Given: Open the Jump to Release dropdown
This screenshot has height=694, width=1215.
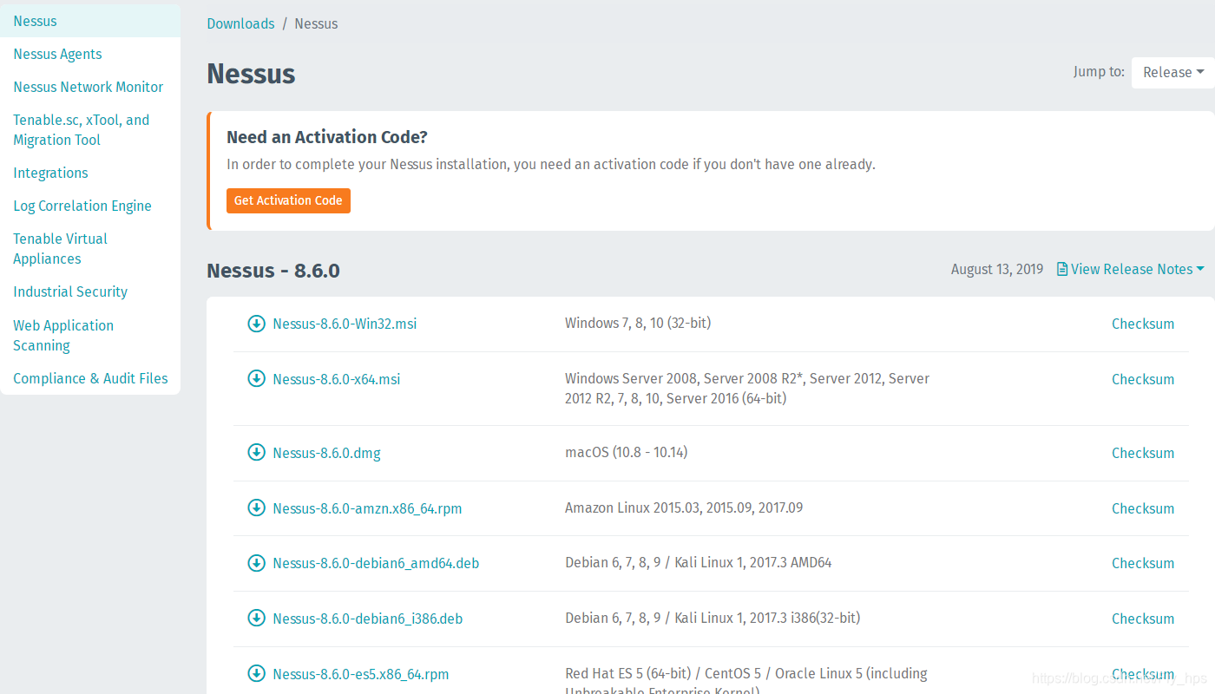Looking at the screenshot, I should [1172, 73].
